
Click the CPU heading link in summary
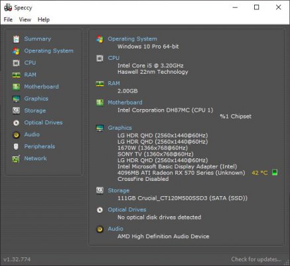click(x=113, y=58)
